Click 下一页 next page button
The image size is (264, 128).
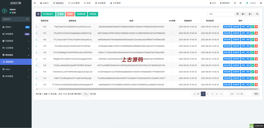tap(240, 94)
